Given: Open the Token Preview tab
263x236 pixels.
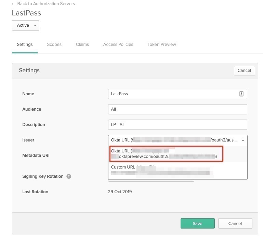Looking at the screenshot, I should pyautogui.click(x=162, y=45).
